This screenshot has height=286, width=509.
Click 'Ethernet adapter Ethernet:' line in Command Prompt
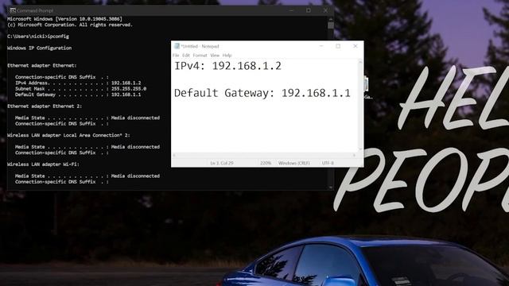(42, 65)
